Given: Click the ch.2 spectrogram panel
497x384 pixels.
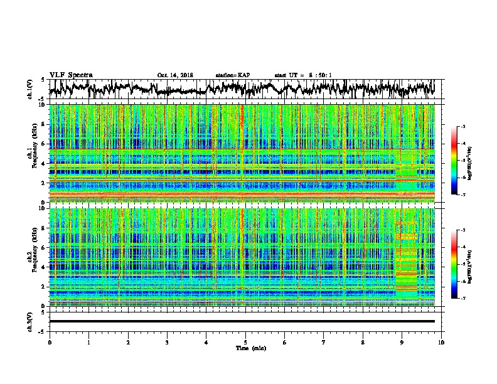Looking at the screenshot, I should (242, 257).
